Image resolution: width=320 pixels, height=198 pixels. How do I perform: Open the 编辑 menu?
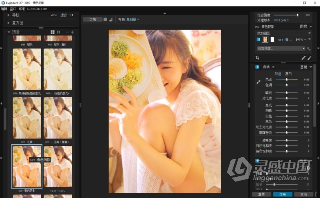[4, 9]
